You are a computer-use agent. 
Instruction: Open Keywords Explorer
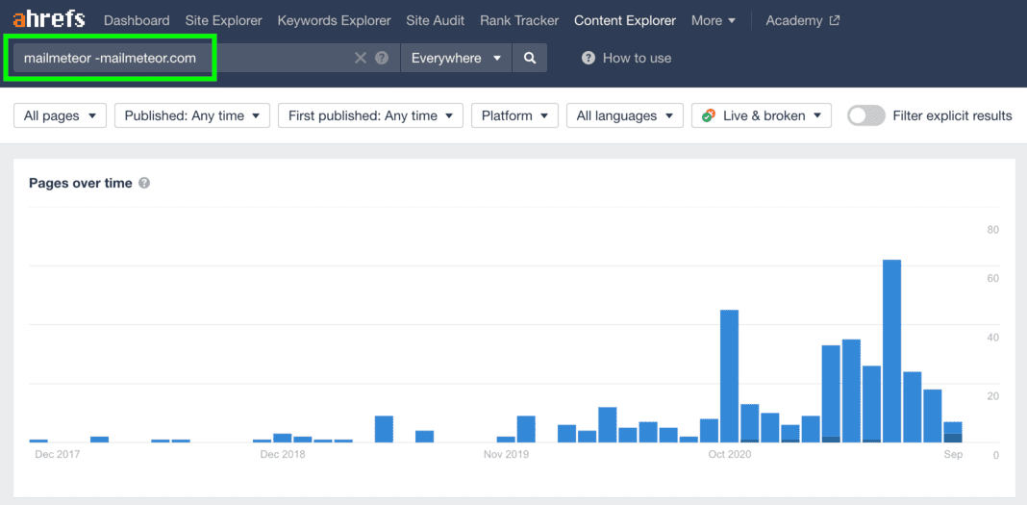(334, 20)
